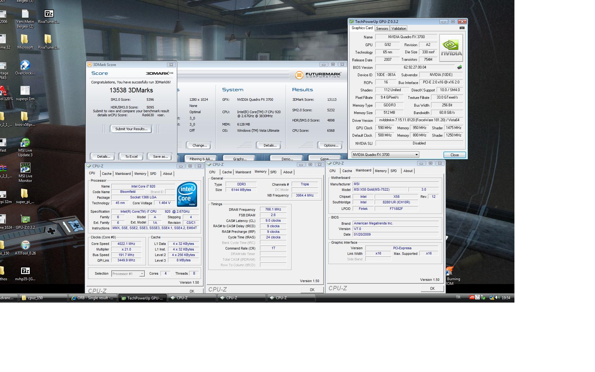Open Mainboard tab in first CPU-Z window
Viewport: 595px width, 372px height.
[123, 174]
